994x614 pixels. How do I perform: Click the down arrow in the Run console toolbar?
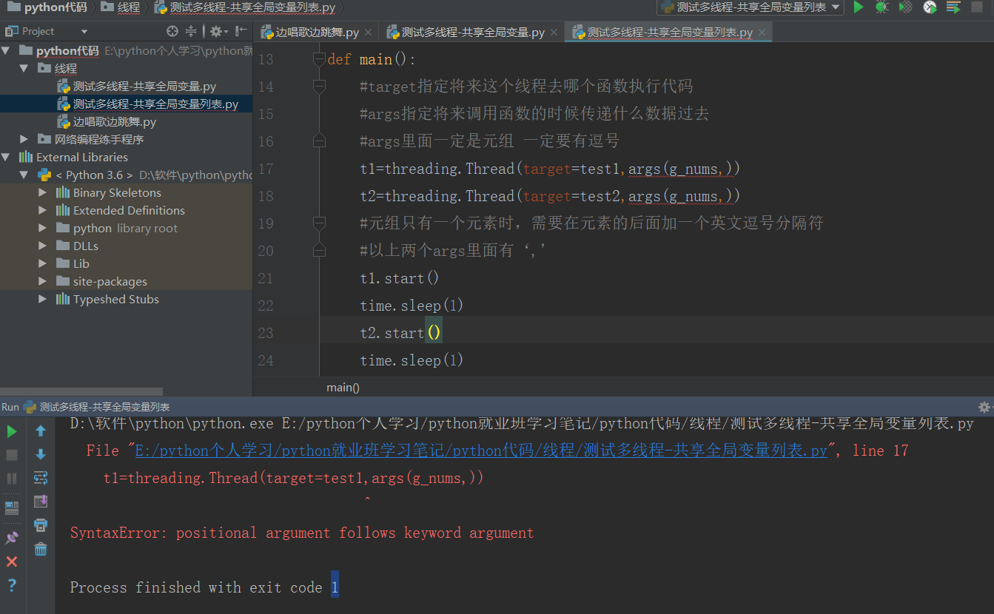(x=41, y=454)
